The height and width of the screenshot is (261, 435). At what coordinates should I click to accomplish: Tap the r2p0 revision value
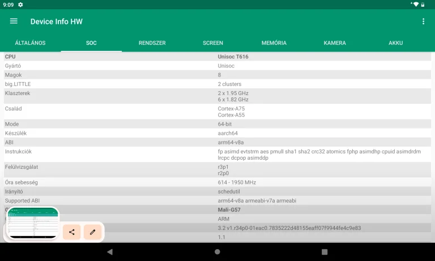(x=223, y=173)
